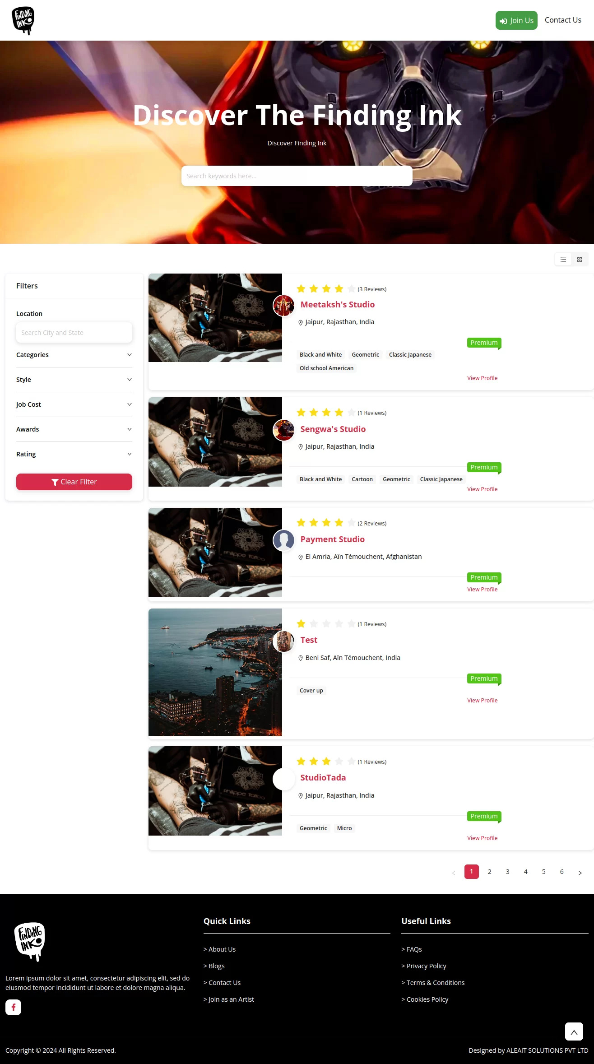Click the Finding Ink header logo
Screen dimensions: 594x1064
[23, 20]
